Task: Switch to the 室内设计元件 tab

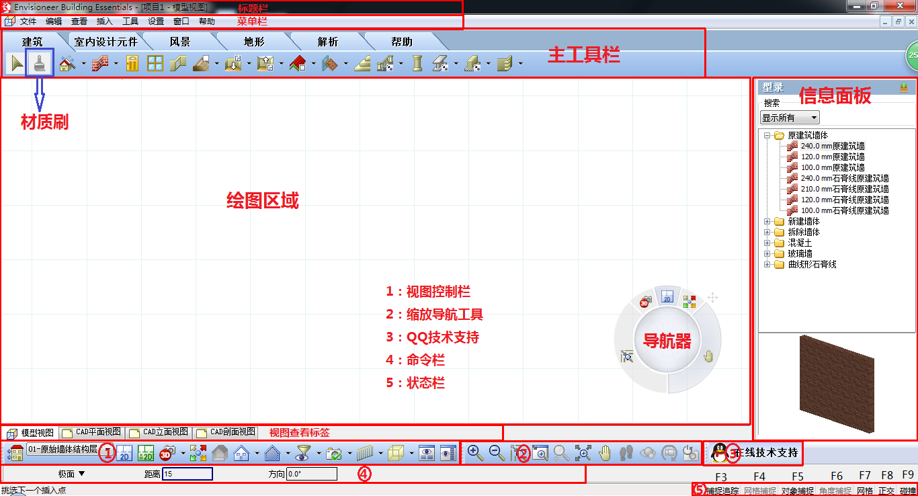Action: tap(106, 42)
